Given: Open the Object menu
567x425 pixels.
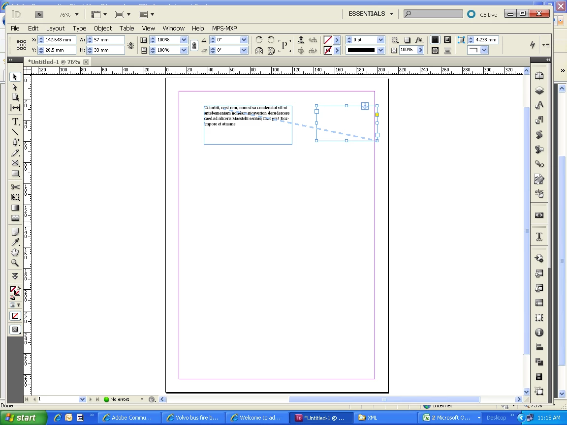Looking at the screenshot, I should pyautogui.click(x=103, y=28).
